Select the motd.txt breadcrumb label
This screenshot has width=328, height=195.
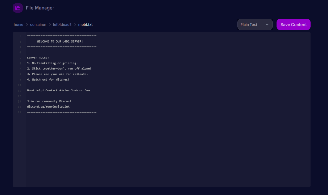click(x=85, y=24)
